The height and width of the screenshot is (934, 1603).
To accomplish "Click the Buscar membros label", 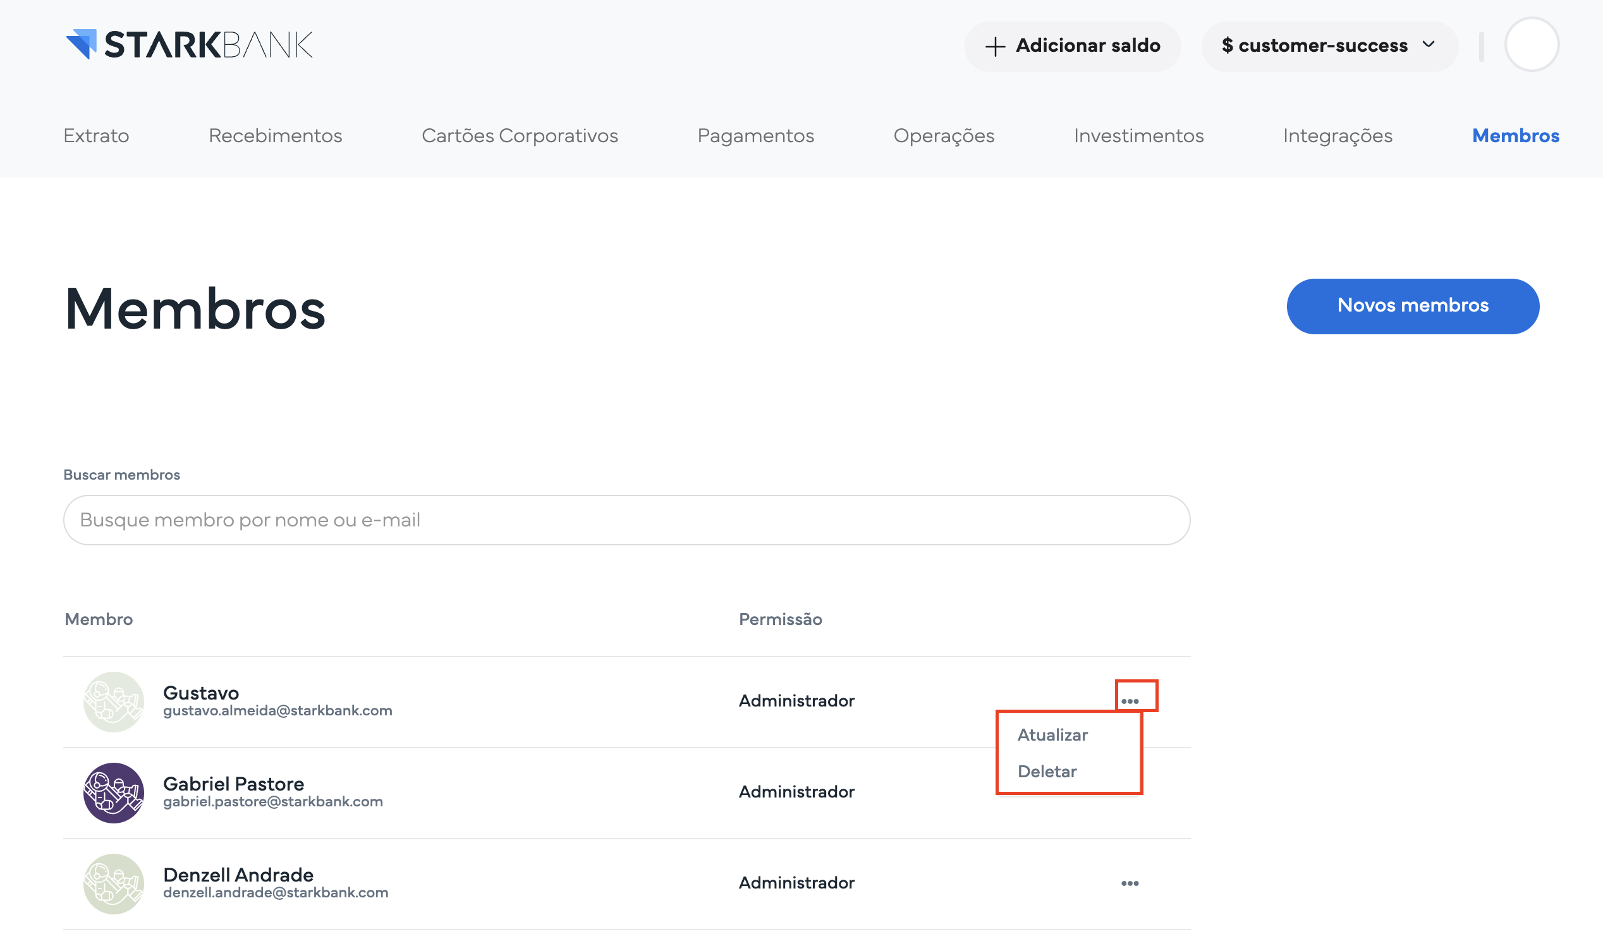I will (121, 475).
